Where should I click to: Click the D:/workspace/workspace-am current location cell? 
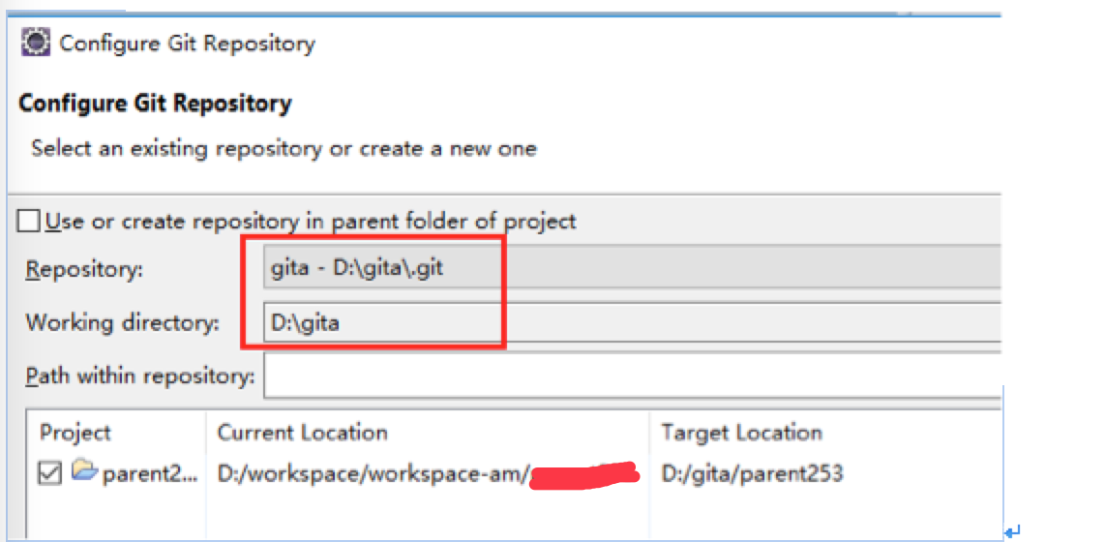pos(373,474)
